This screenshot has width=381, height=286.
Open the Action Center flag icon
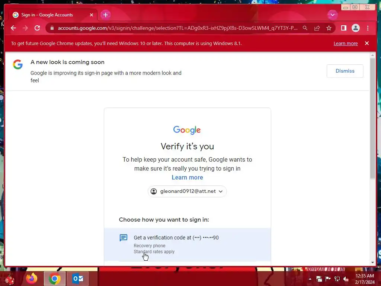pos(328,279)
